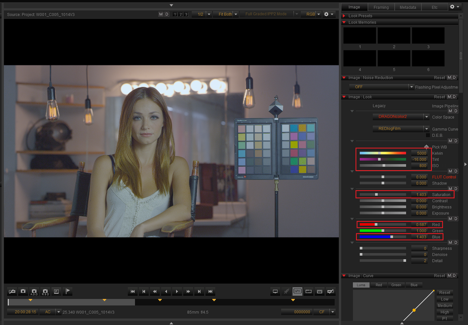
Task: Toggle the D button in the viewer header
Action: click(166, 14)
